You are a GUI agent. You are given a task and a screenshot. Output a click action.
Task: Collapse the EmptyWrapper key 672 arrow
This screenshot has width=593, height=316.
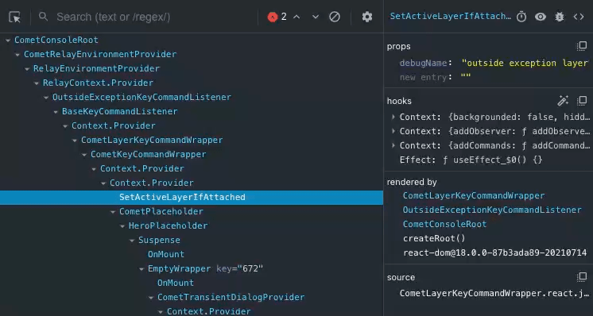point(141,269)
